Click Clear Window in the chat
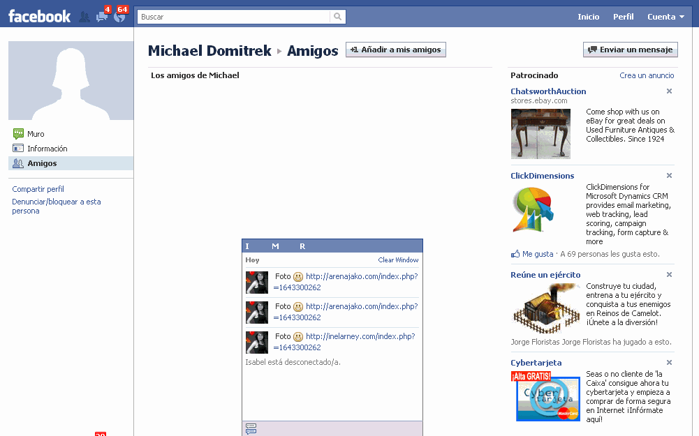 398,260
